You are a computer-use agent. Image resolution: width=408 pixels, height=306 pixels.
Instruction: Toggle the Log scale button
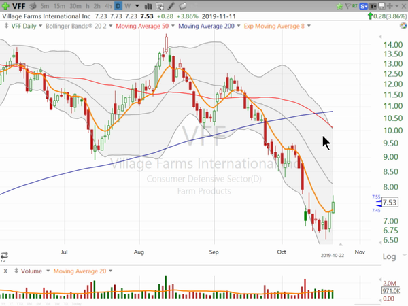pos(389,256)
